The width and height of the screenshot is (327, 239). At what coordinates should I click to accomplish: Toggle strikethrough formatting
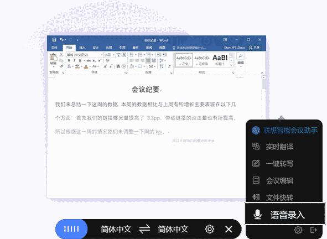point(89,60)
